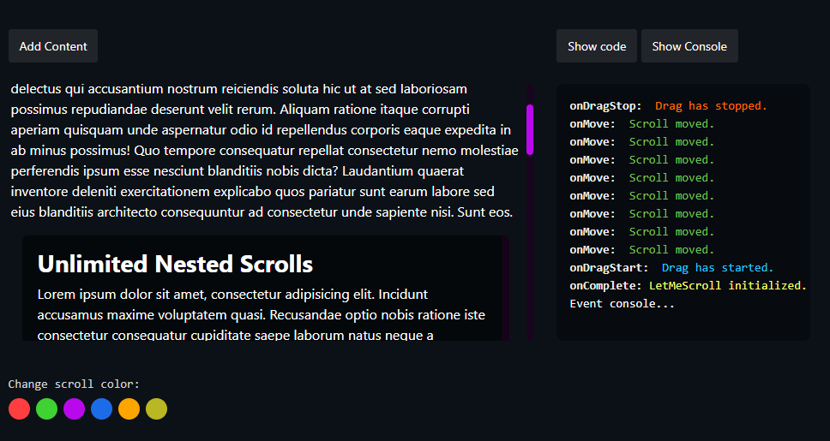Click the Add Content button
The height and width of the screenshot is (441, 830).
click(x=53, y=46)
